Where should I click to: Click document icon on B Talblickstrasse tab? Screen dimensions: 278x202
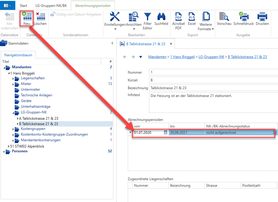[x=122, y=44]
